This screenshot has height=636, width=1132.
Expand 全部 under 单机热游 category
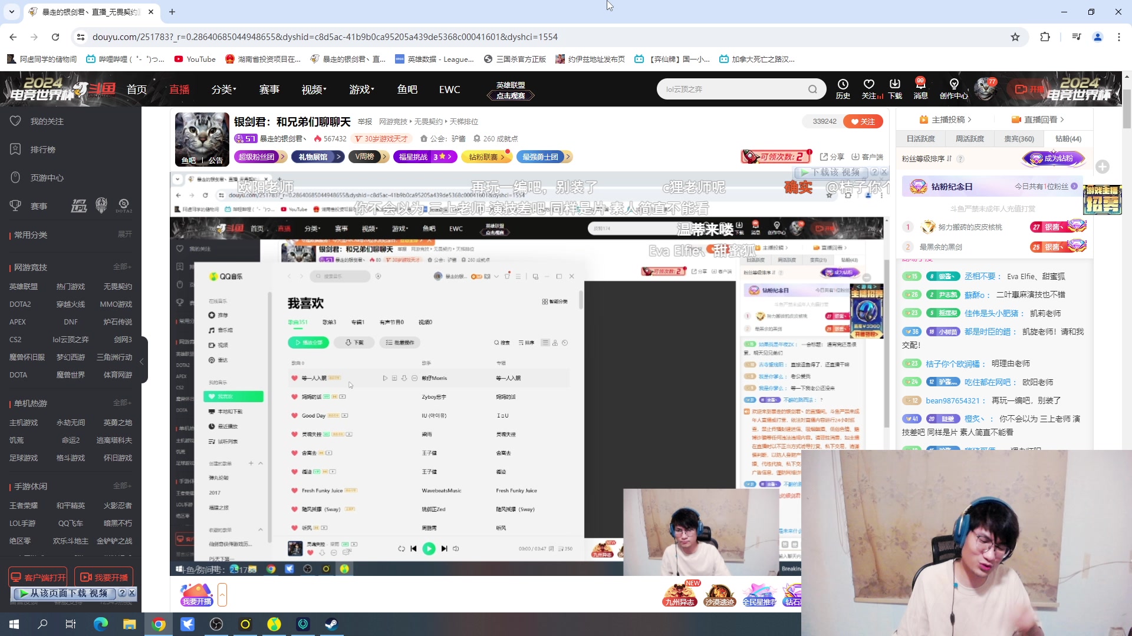[123, 403]
